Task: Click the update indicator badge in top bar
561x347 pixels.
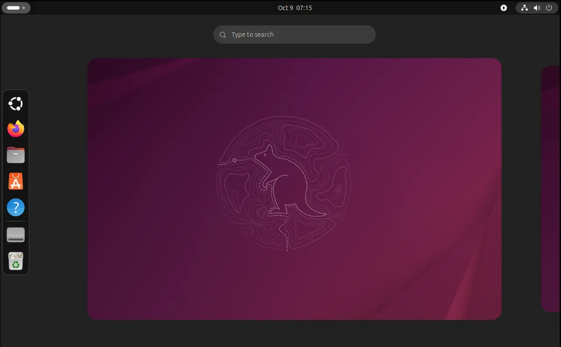Action: click(x=504, y=8)
